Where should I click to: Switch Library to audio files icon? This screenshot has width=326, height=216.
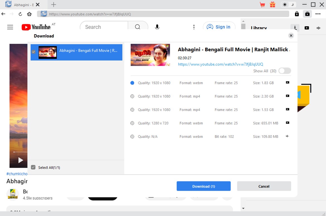[x=318, y=28]
